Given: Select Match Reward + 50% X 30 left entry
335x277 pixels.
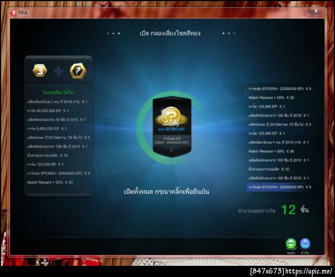Looking at the screenshot, I should [x=50, y=182].
